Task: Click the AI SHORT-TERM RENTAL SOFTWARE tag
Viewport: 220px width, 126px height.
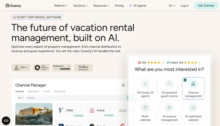Action: coord(37,17)
